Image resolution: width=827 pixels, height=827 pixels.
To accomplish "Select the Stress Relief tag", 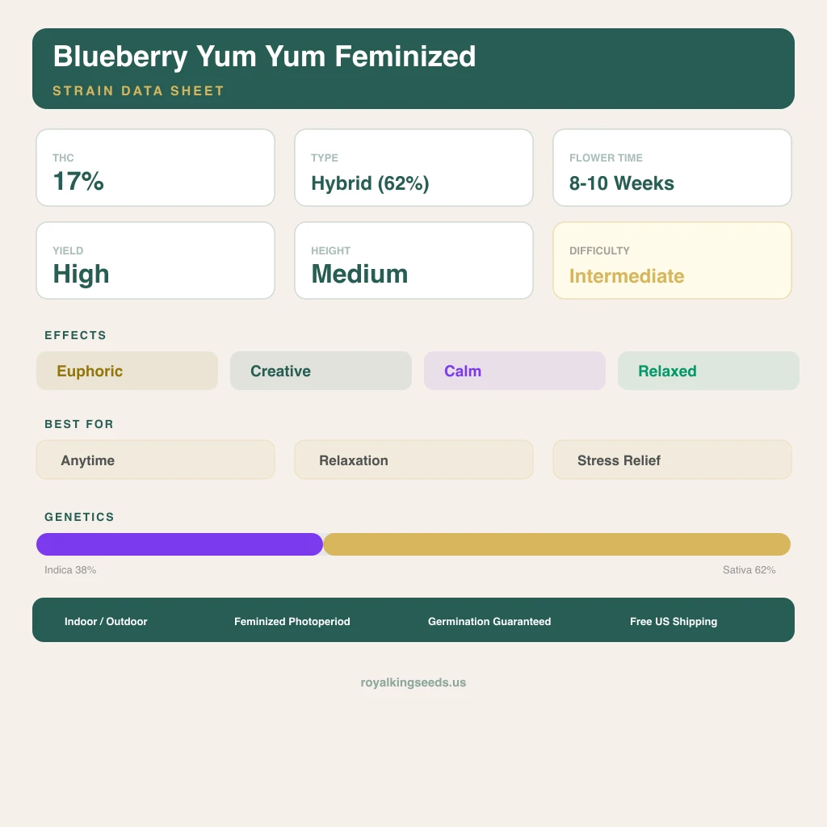I will click(672, 460).
